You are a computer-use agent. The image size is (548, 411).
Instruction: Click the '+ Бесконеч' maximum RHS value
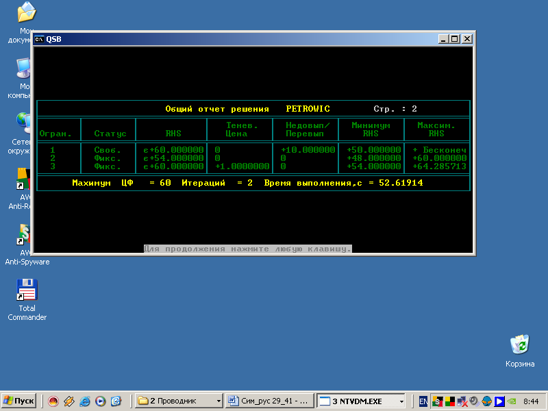439,150
